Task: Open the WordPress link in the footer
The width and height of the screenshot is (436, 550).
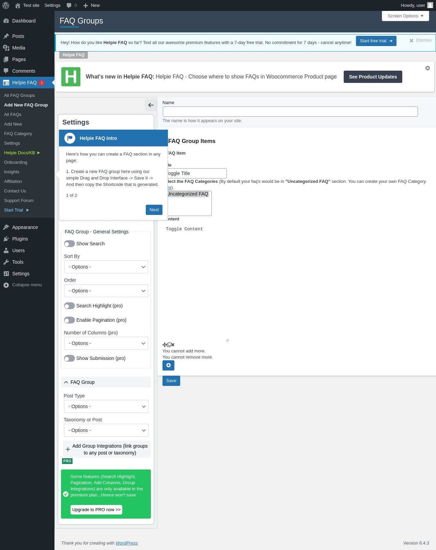Action: 127,543
